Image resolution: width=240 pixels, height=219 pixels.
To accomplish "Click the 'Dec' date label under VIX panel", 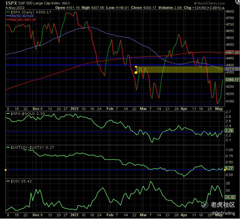I will pyautogui.click(x=36, y=215).
